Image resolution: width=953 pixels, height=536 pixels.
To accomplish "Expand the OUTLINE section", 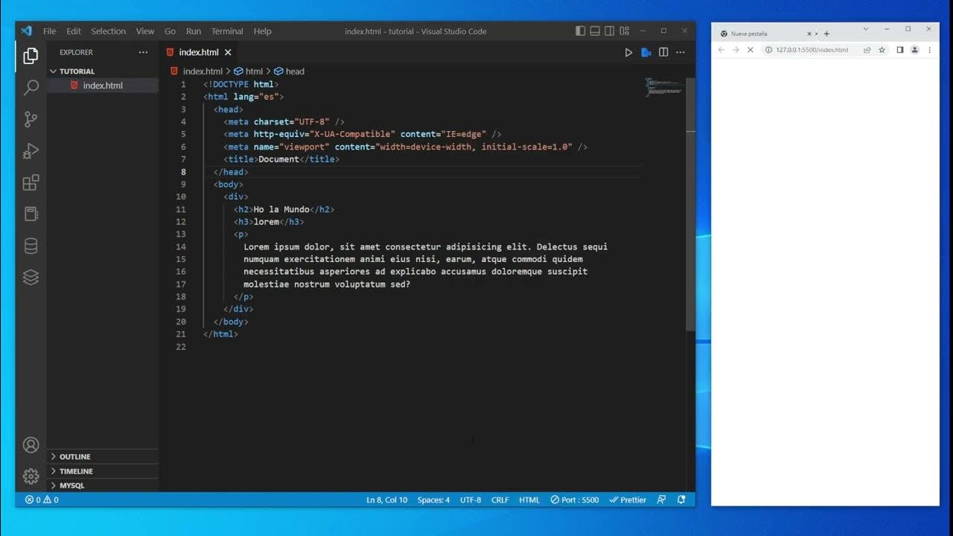I will click(103, 456).
